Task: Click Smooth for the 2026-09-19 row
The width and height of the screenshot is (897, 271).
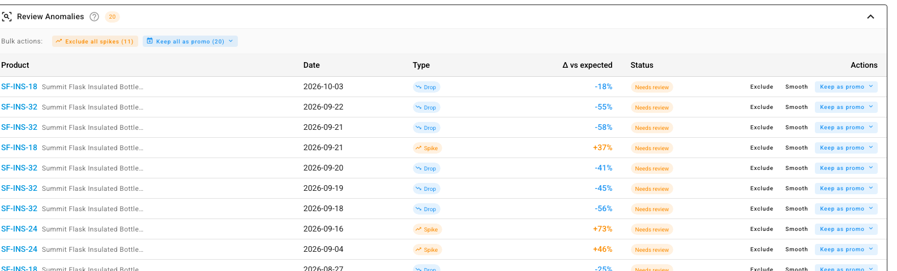Action: (x=796, y=189)
